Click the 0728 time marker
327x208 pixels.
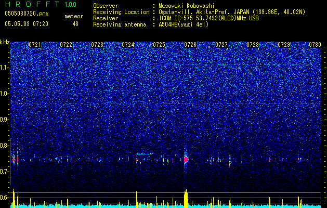coord(253,45)
